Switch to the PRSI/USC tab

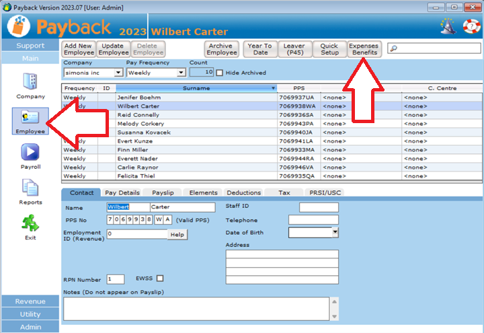pos(326,193)
